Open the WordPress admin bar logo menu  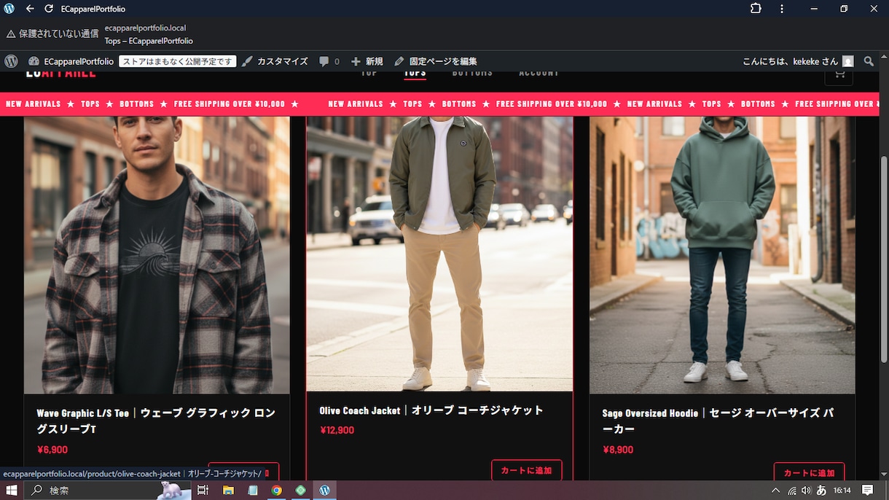pyautogui.click(x=11, y=61)
